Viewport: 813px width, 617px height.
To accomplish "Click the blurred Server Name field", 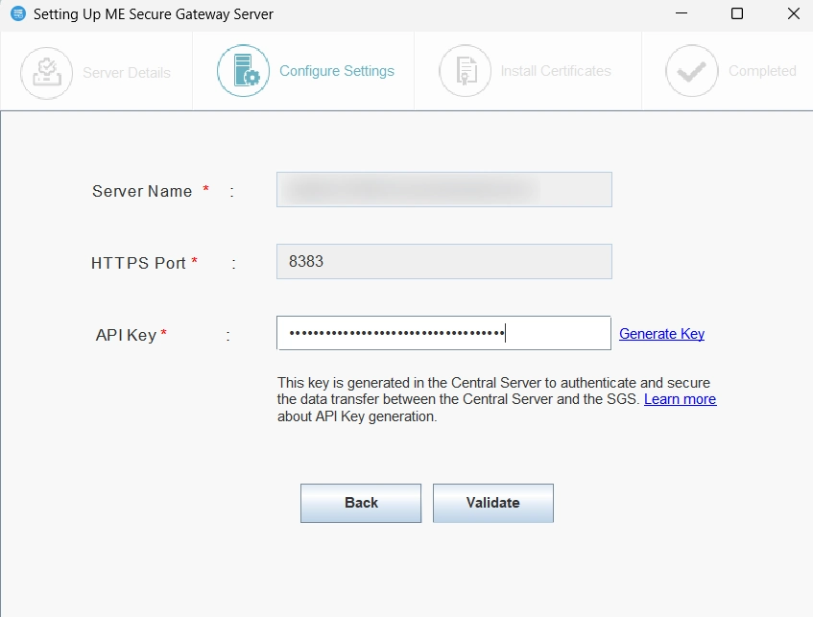I will coord(443,189).
